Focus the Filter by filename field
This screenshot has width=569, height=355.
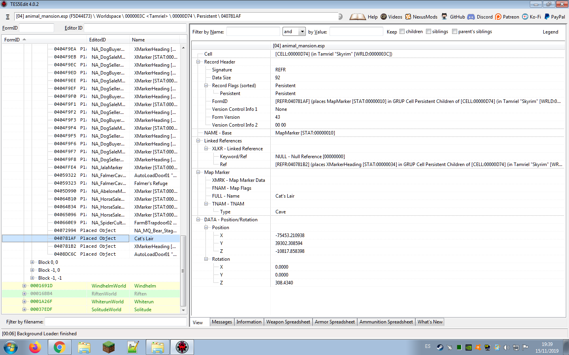[116, 322]
